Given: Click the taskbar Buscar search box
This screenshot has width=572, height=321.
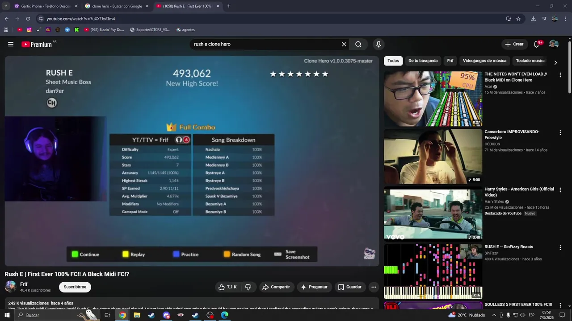Looking at the screenshot, I should coord(57,315).
